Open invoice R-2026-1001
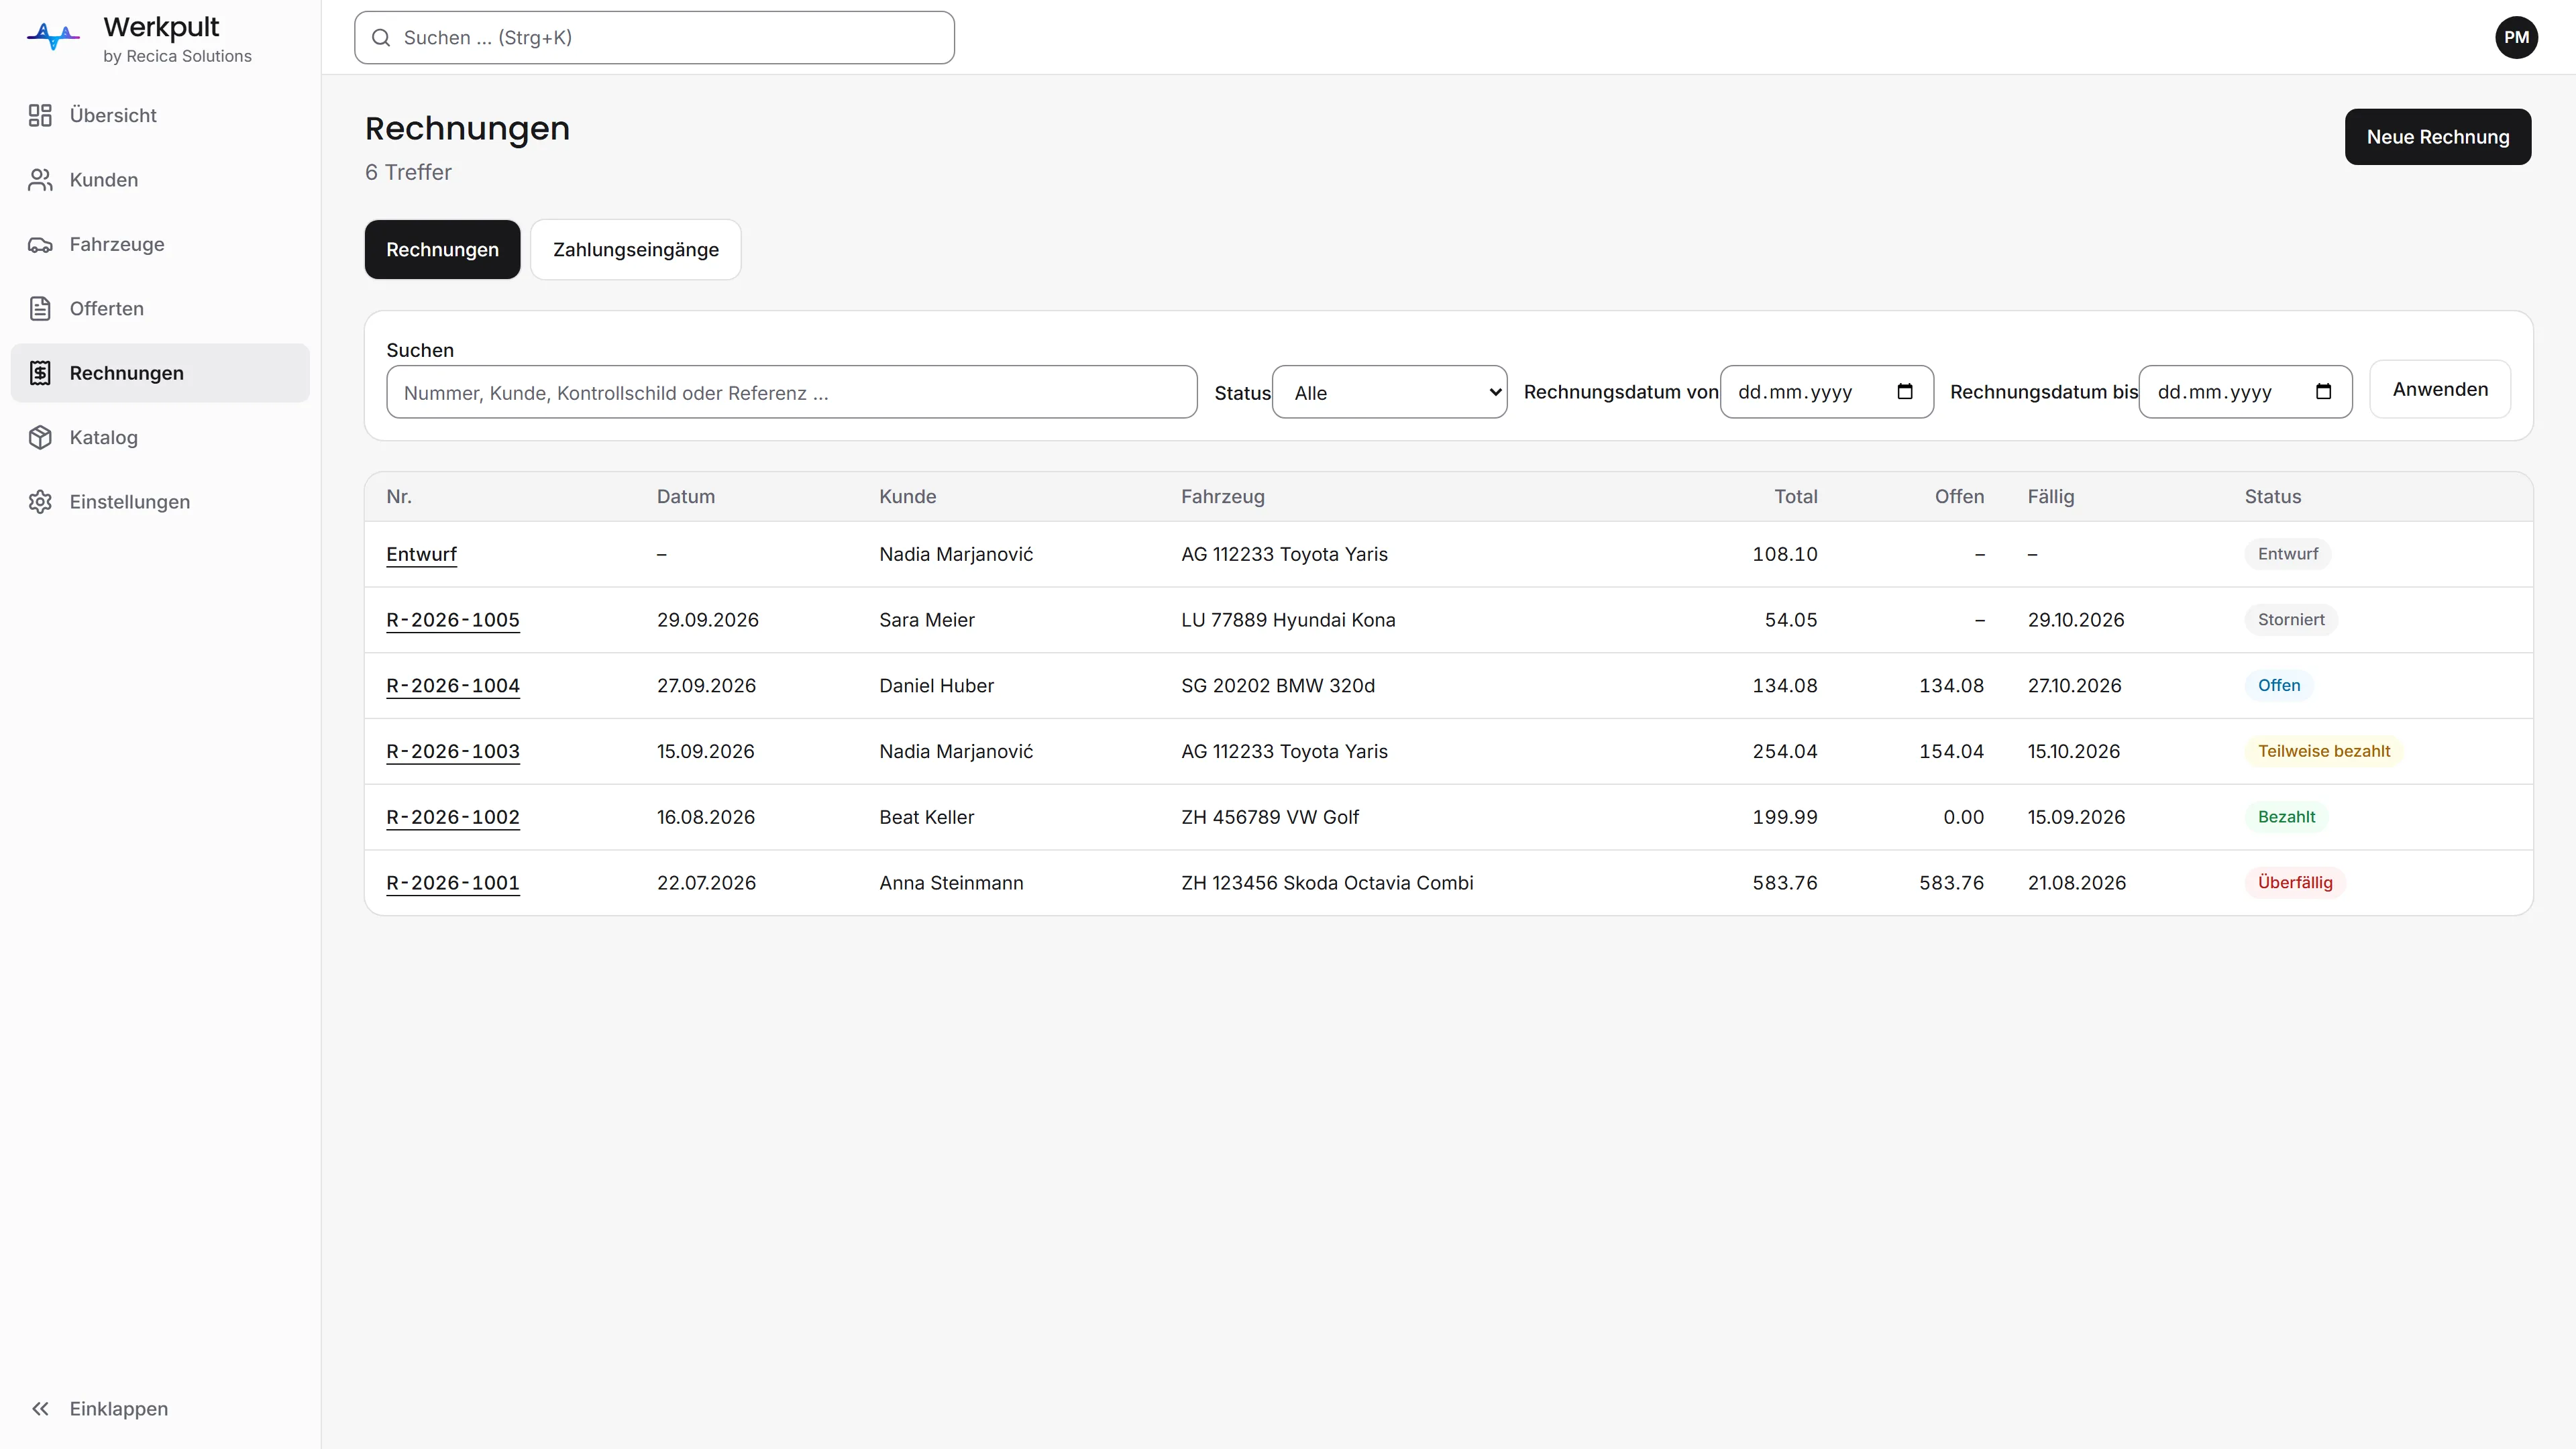The width and height of the screenshot is (2576, 1449). tap(453, 883)
